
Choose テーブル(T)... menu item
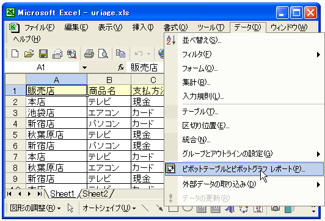point(244,112)
